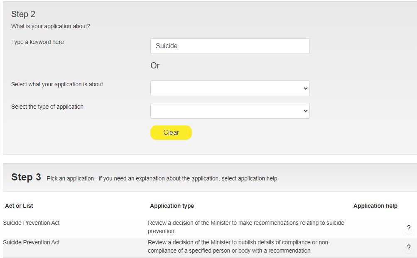The width and height of the screenshot is (417, 258).
Task: Click the 'Type a keyword here' label
Action: (37, 42)
